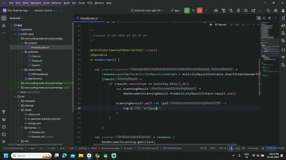Click the 40:35 caret position indicator
Screen dimensions: 286x160
pos(203,148)
